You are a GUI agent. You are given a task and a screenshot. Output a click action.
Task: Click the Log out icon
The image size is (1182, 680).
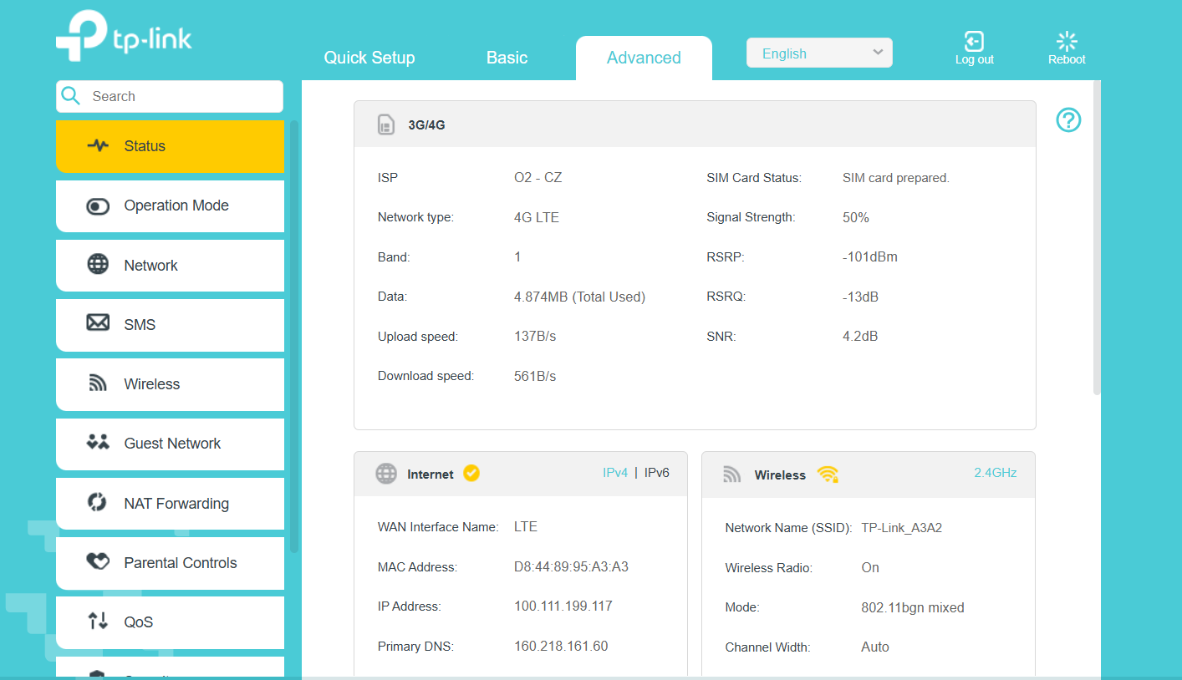974,42
